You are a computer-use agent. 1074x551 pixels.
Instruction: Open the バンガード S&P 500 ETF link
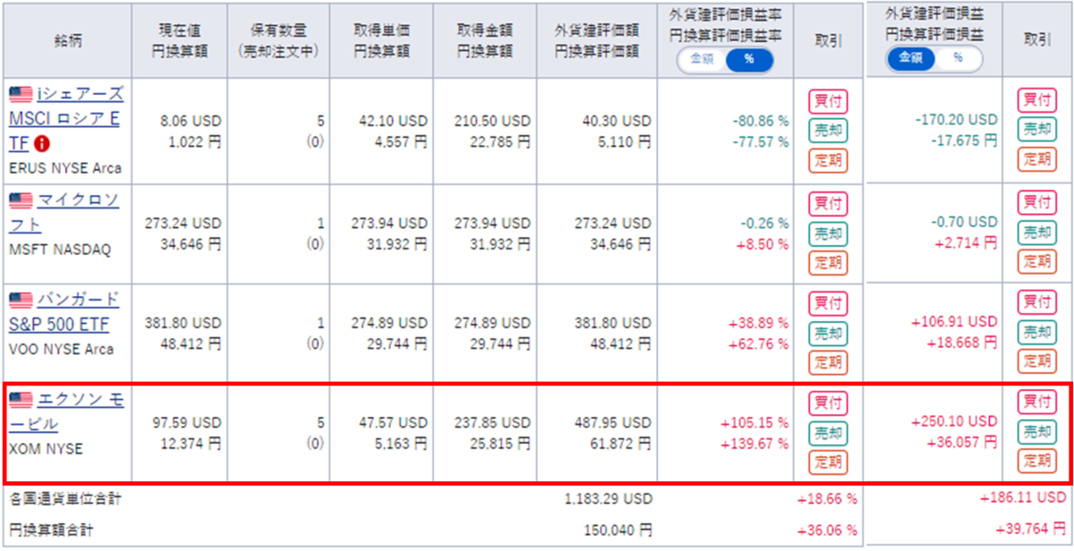tap(64, 310)
